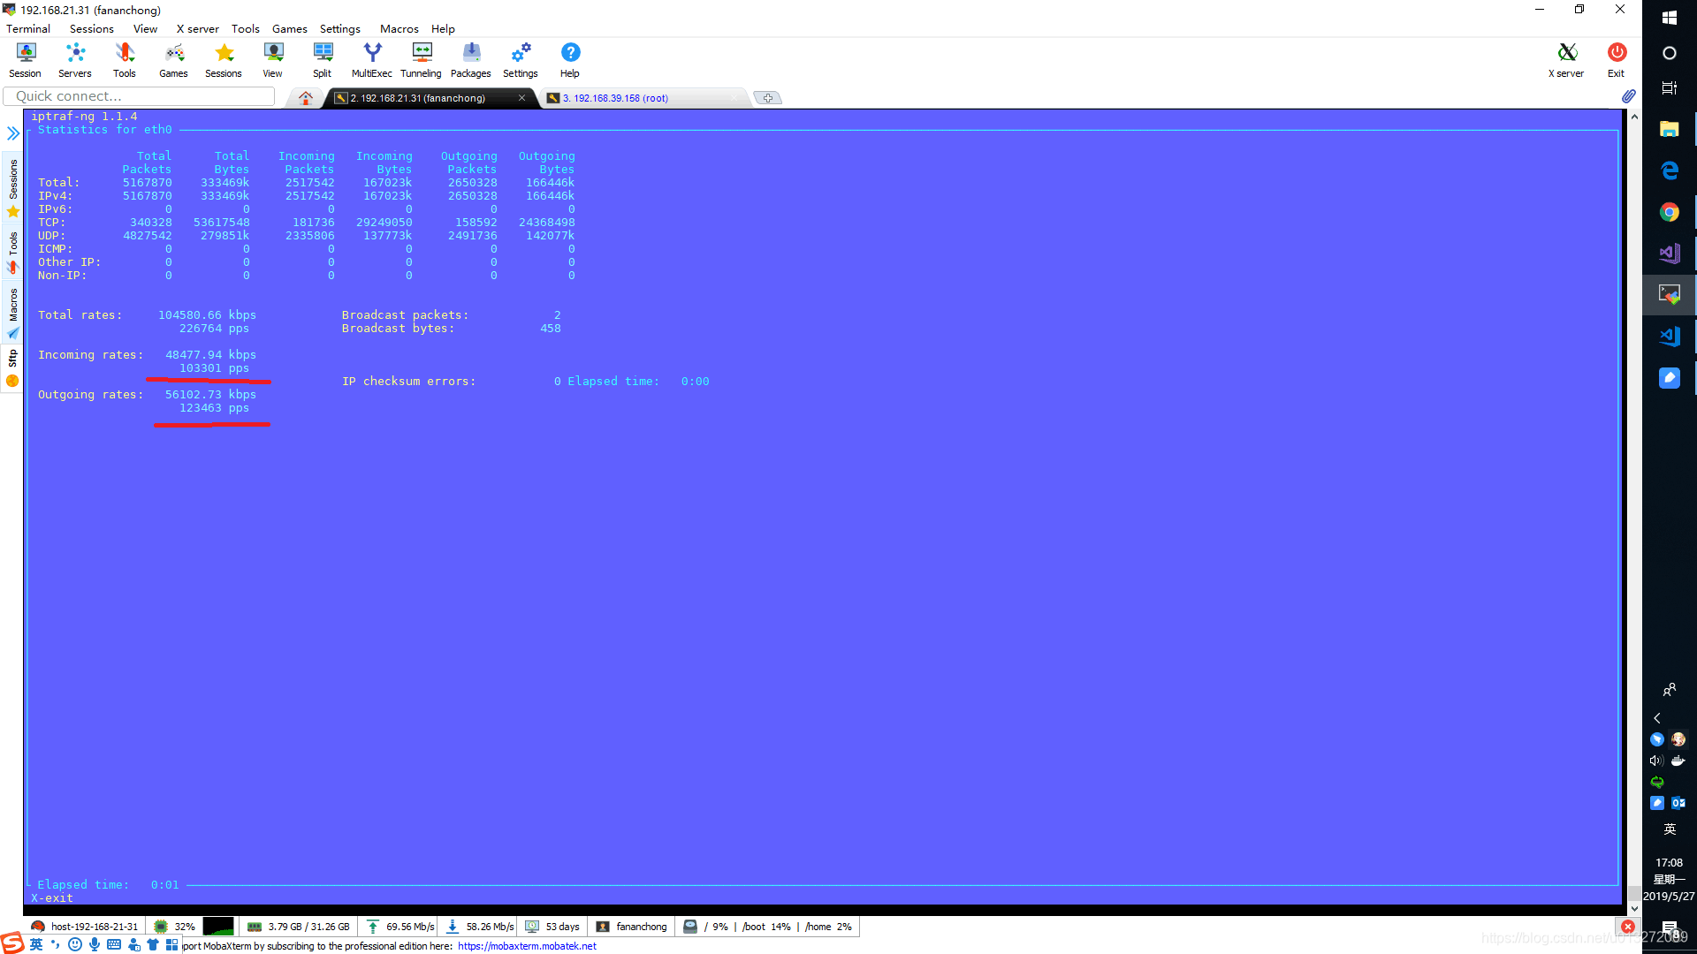Open the mobaxterm.mobatek.net link
The width and height of the screenshot is (1697, 954).
click(527, 946)
